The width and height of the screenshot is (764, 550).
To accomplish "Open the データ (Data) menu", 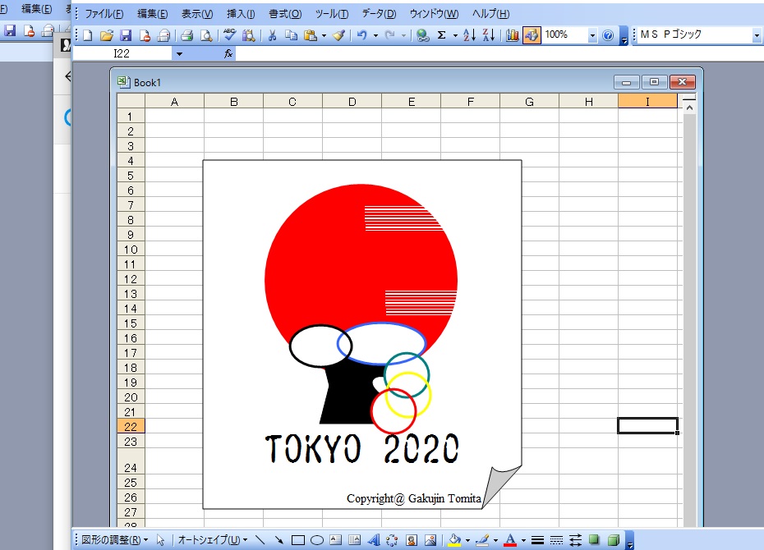I will click(378, 14).
